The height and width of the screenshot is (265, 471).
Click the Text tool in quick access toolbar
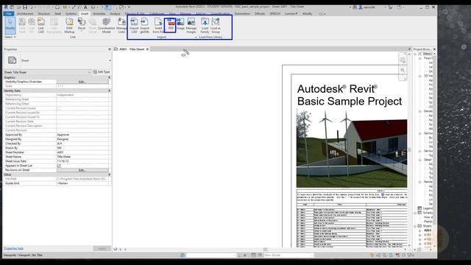click(85, 7)
